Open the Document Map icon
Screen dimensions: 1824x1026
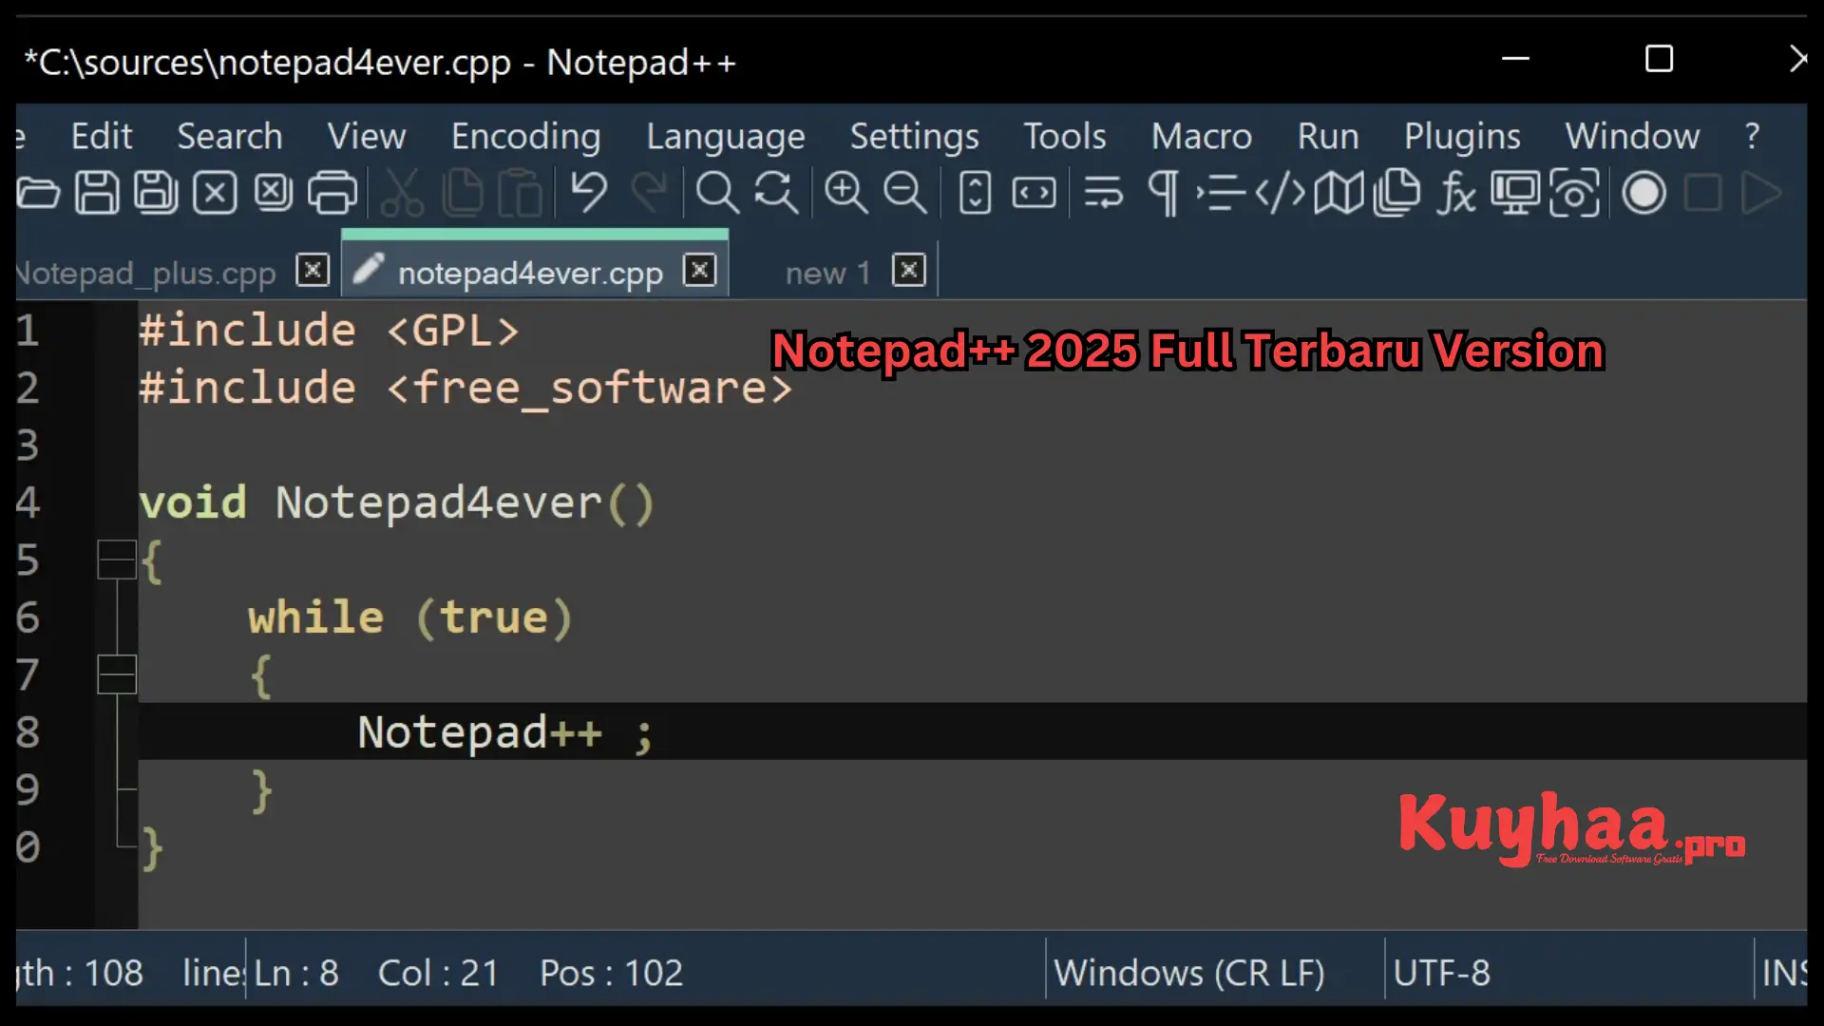pos(1339,193)
